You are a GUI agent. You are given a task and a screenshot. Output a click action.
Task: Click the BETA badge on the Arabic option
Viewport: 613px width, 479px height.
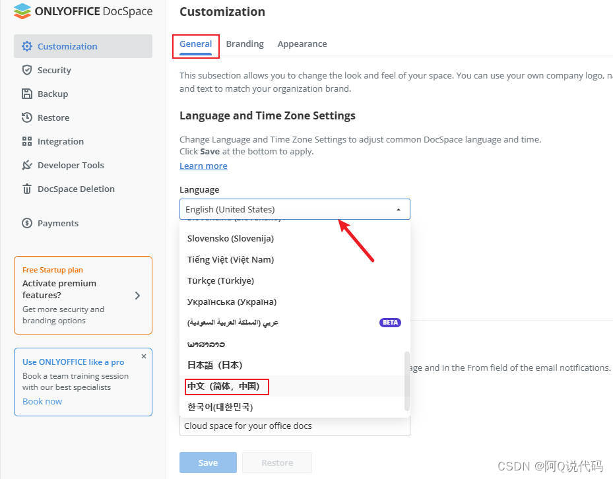click(390, 323)
